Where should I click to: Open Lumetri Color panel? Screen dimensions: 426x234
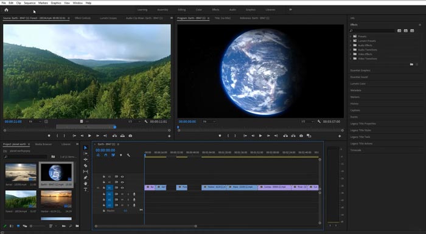[358, 84]
